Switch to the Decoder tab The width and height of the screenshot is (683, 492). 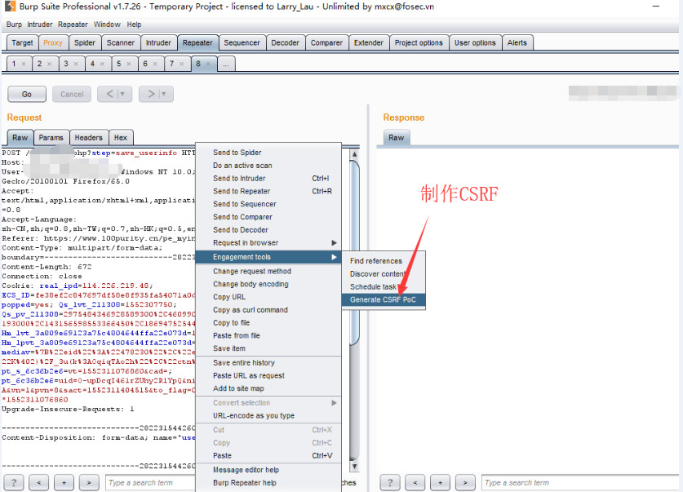(x=286, y=42)
